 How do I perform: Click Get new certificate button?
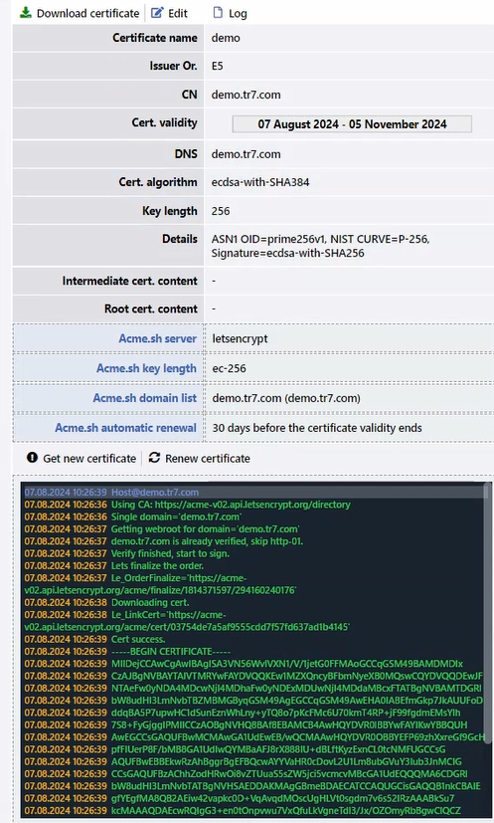(82, 458)
